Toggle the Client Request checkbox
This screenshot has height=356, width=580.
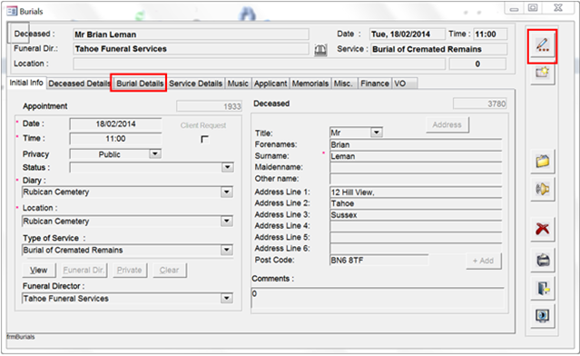point(204,139)
